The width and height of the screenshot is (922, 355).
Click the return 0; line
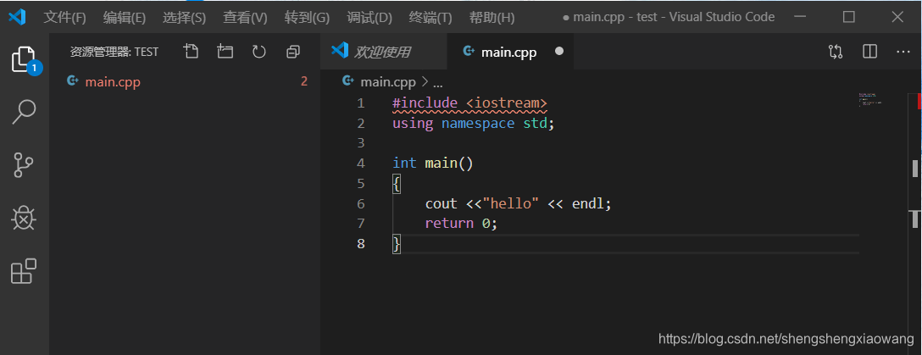pyautogui.click(x=461, y=224)
